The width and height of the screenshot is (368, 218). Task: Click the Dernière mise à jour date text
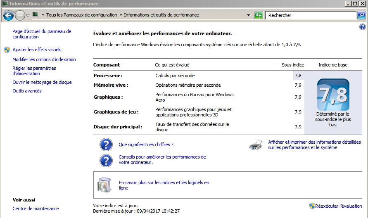click(136, 211)
